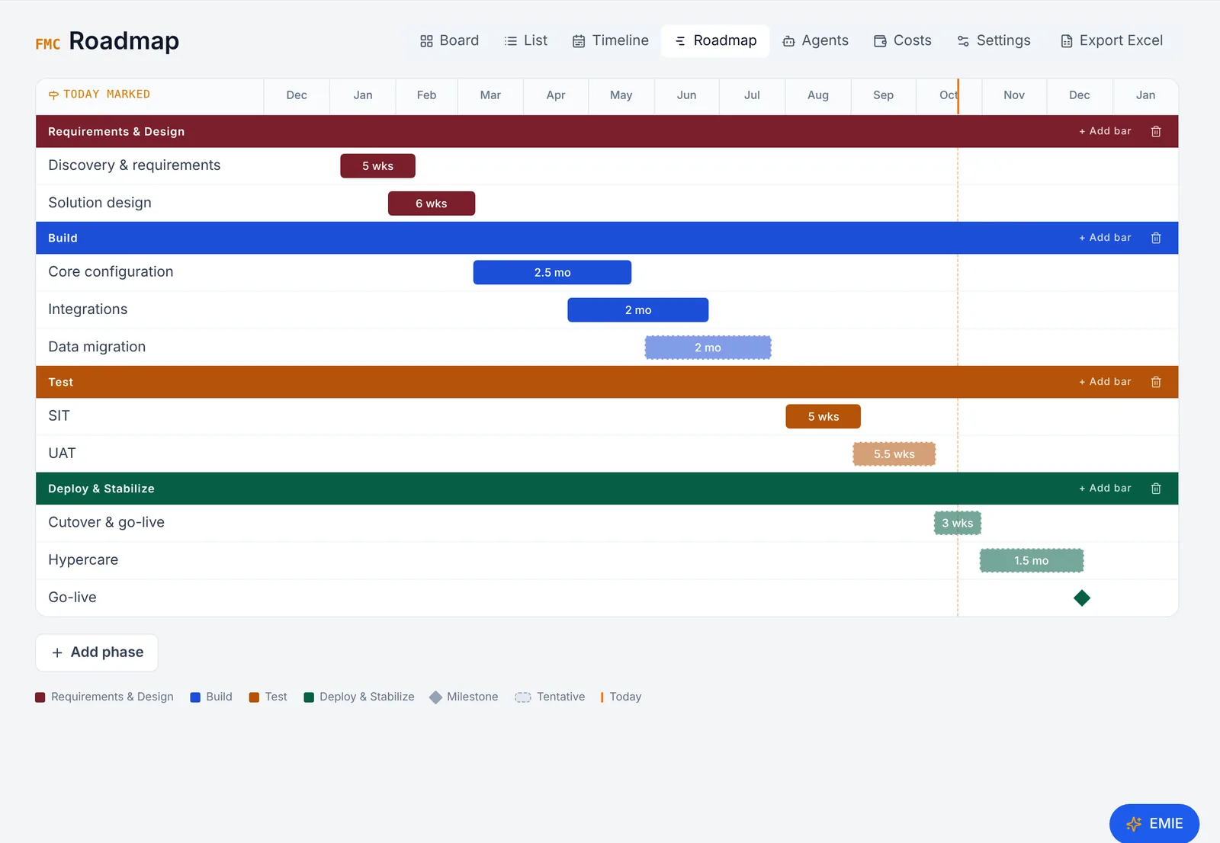This screenshot has height=843, width=1220.
Task: Add bar to Deploy & Stabilize phase
Action: click(1105, 489)
